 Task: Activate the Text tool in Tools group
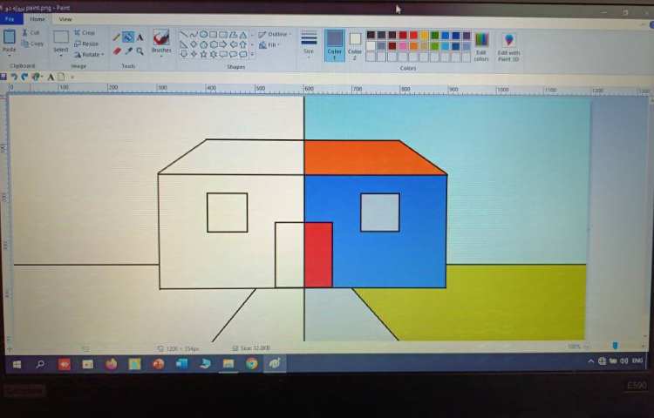click(140, 37)
